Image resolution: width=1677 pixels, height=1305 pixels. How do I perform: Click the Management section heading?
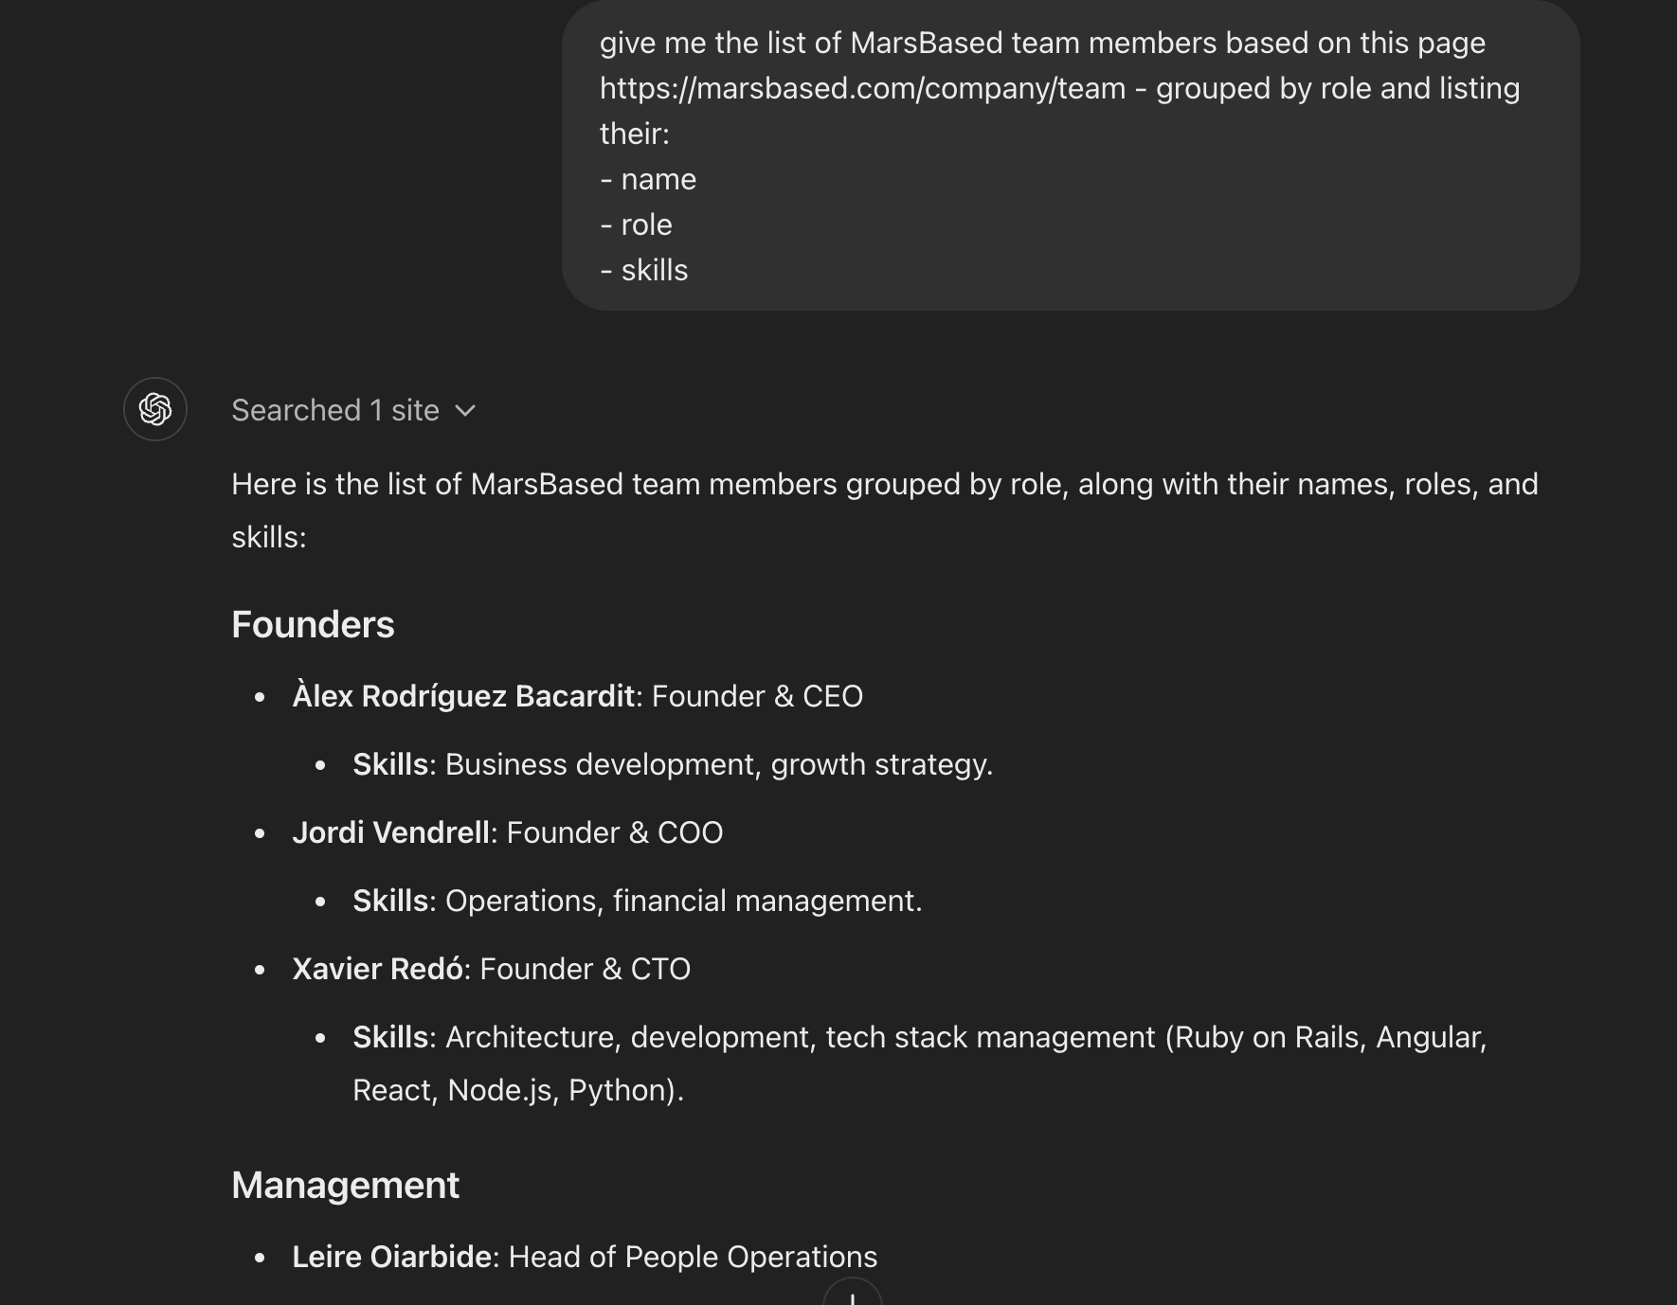click(345, 1186)
